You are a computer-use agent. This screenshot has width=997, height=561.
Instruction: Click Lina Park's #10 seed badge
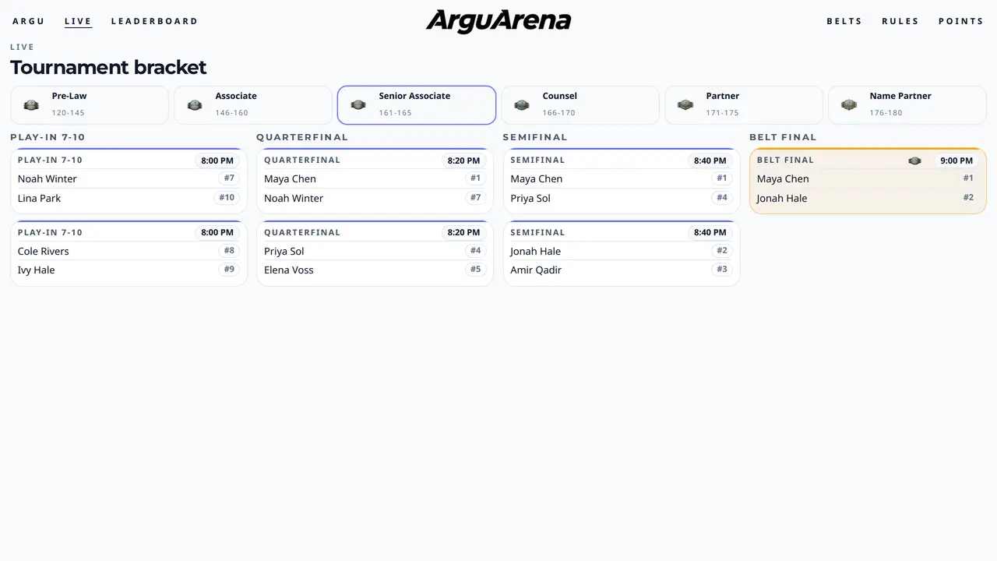tap(226, 198)
